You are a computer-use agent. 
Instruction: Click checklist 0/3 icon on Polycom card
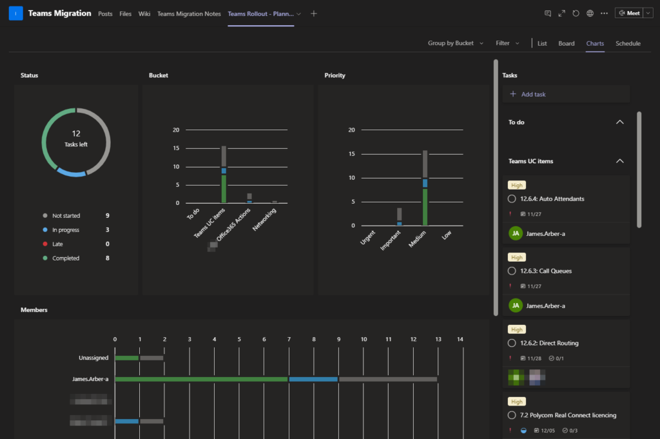click(565, 431)
